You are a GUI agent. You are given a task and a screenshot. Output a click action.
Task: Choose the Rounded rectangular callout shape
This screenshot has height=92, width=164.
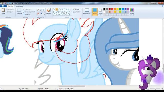click(64, 14)
